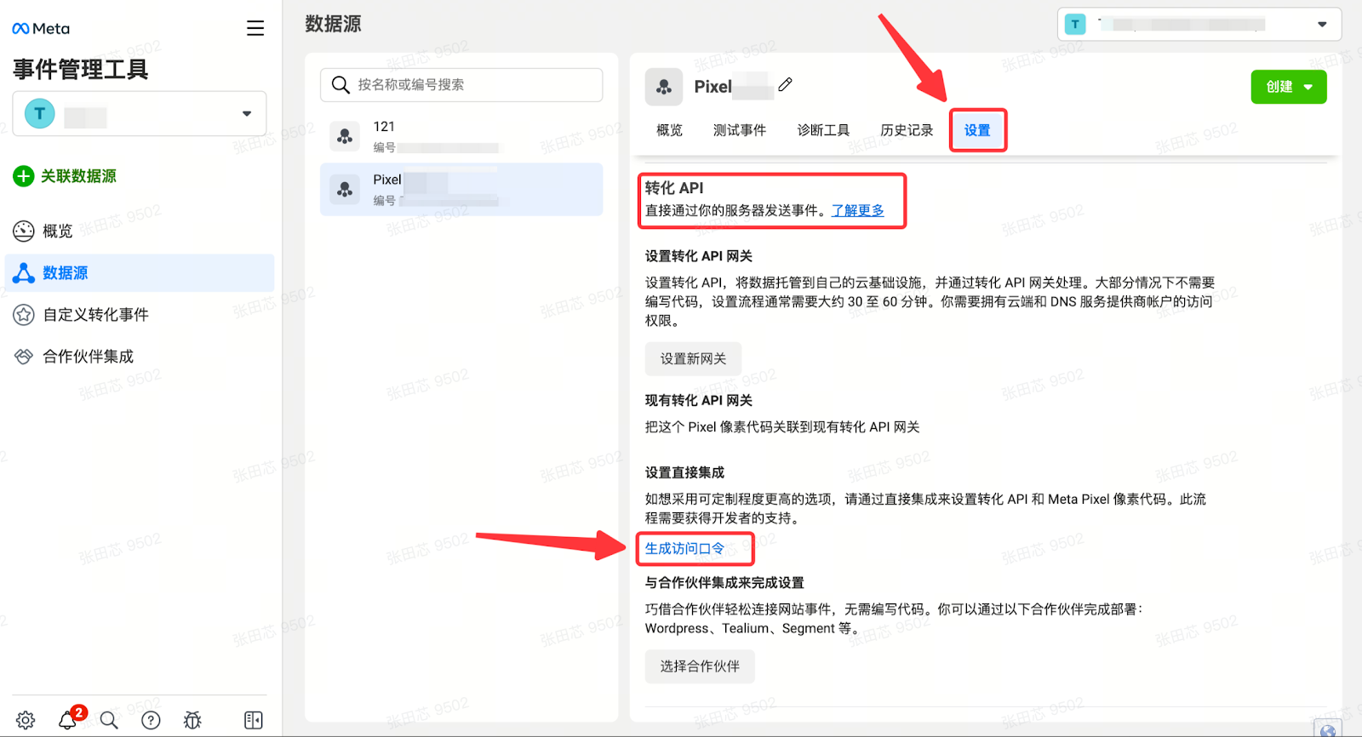Click the pixel icon beside 121
Image resolution: width=1362 pixels, height=737 pixels.
(x=345, y=136)
